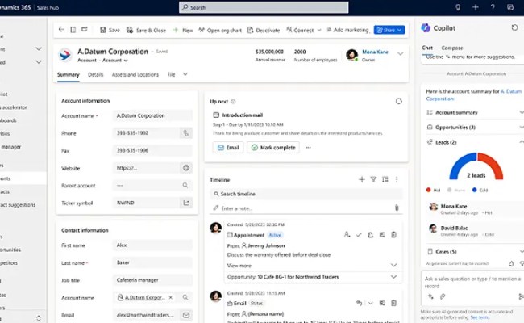Go back with the arrow in the command bar

click(61, 30)
